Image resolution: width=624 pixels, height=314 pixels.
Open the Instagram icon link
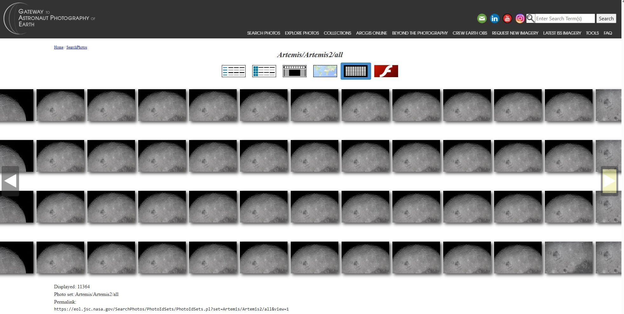(x=520, y=18)
